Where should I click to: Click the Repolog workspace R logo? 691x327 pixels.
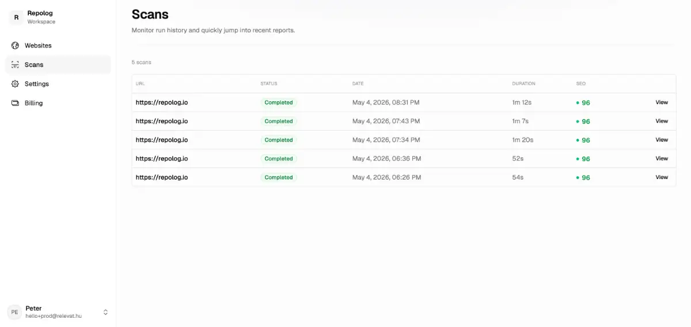(16, 17)
